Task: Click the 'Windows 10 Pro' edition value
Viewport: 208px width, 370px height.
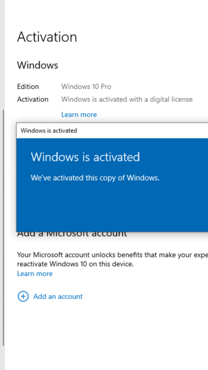Action: pyautogui.click(x=86, y=87)
